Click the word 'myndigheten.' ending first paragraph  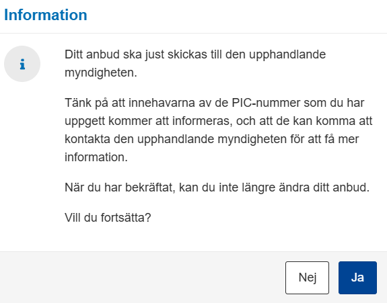click(x=101, y=73)
